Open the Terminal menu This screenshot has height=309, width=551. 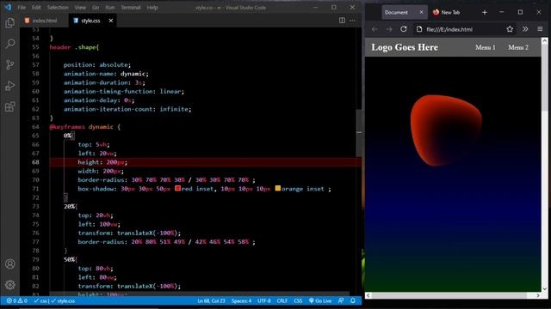131,8
